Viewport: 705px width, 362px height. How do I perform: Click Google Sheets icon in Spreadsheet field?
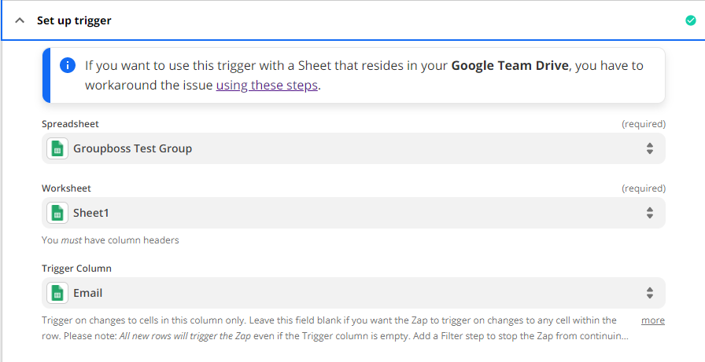[x=57, y=148]
